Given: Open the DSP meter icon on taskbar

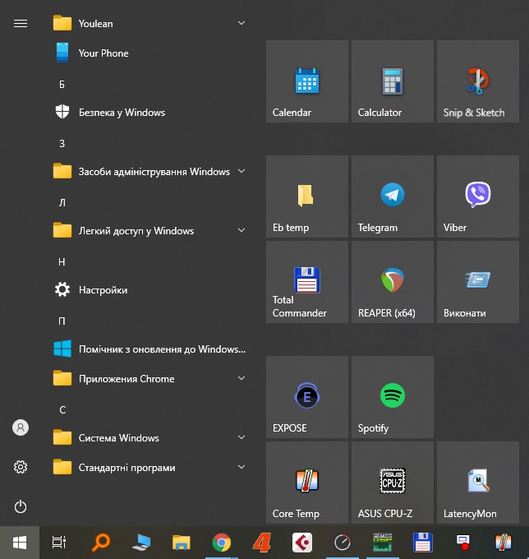Looking at the screenshot, I should point(383,543).
